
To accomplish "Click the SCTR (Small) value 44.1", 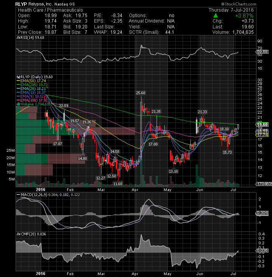I will (170, 32).
